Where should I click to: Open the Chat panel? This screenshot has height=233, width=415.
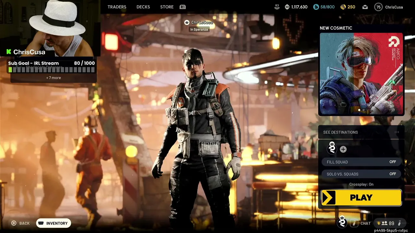365,223
